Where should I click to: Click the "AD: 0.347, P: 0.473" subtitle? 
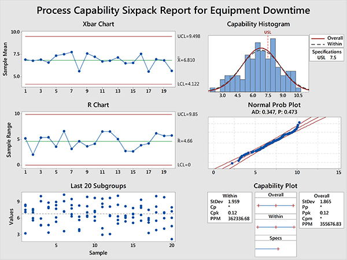(x=274, y=112)
